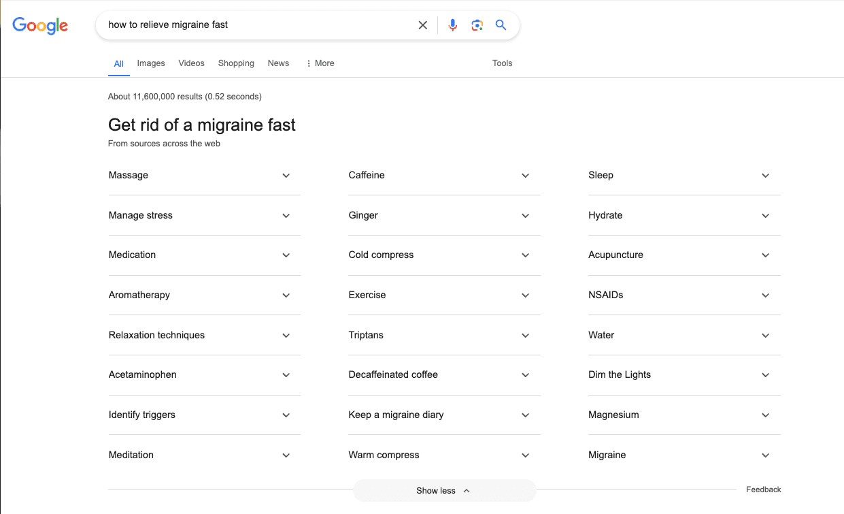Switch to the Images tab
Screen dimensions: 844x514
150,63
